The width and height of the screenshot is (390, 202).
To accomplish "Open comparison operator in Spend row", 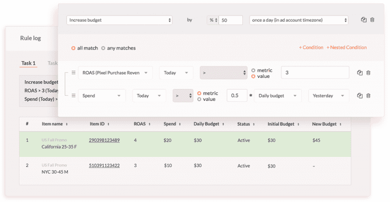I will [183, 96].
